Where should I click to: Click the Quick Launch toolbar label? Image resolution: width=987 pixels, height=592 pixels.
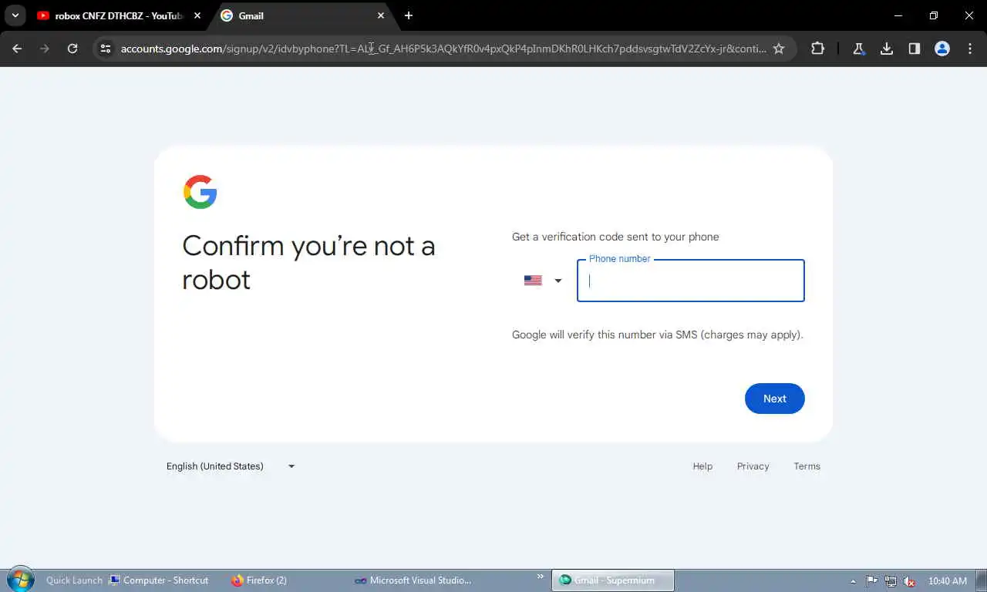coord(74,580)
